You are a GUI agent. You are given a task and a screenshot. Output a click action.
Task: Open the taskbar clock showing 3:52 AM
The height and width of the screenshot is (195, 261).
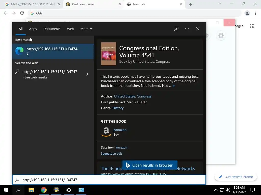coord(239,190)
